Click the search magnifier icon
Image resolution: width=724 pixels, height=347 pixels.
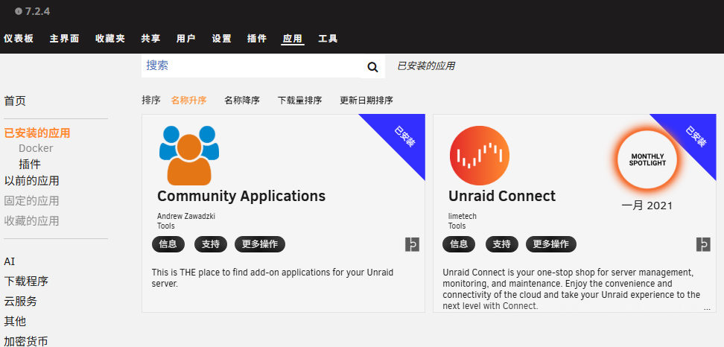(x=372, y=67)
